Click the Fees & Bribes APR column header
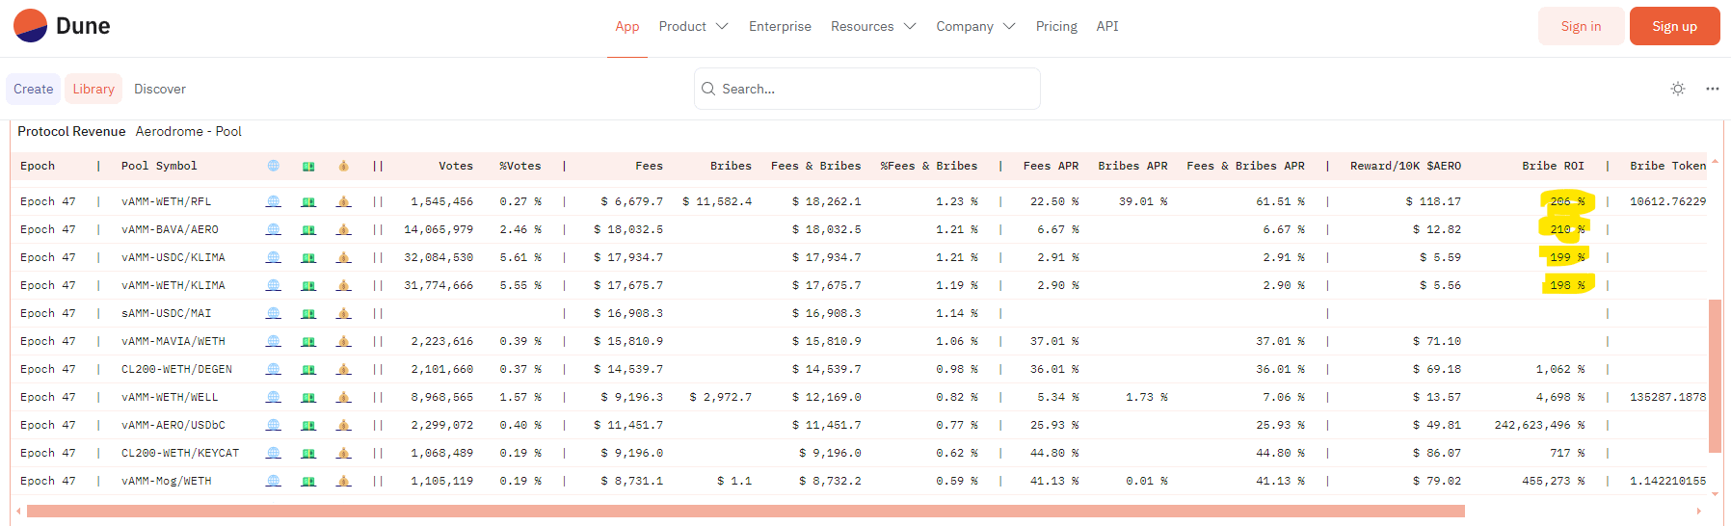 [x=1245, y=166]
